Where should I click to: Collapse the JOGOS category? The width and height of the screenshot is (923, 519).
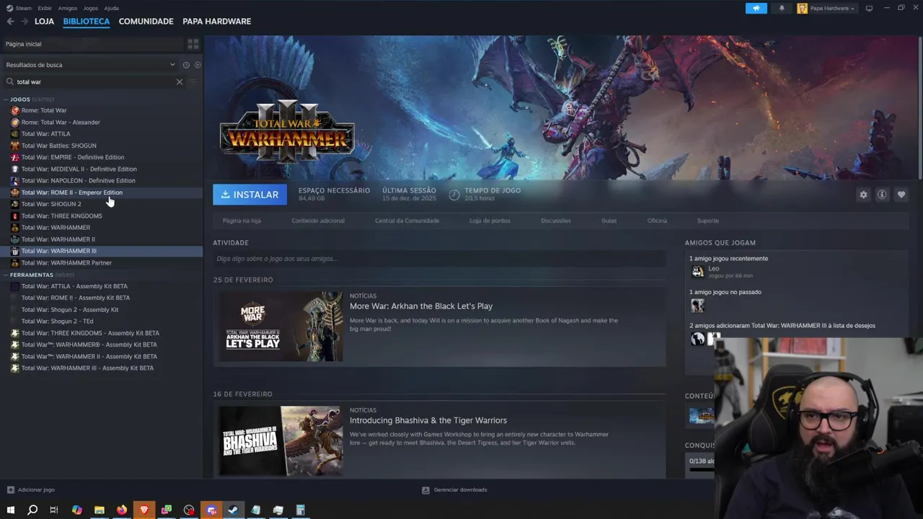point(20,99)
